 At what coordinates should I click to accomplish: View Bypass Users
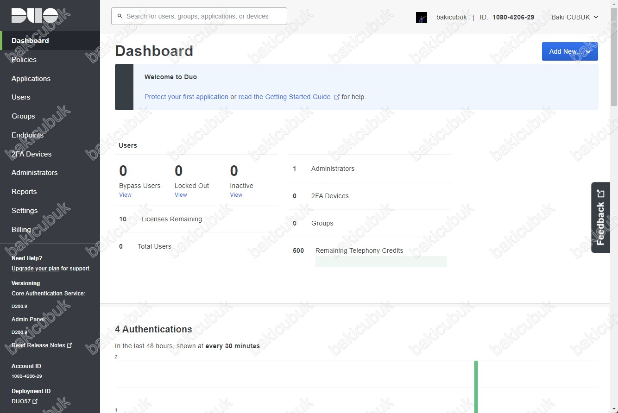(x=125, y=195)
